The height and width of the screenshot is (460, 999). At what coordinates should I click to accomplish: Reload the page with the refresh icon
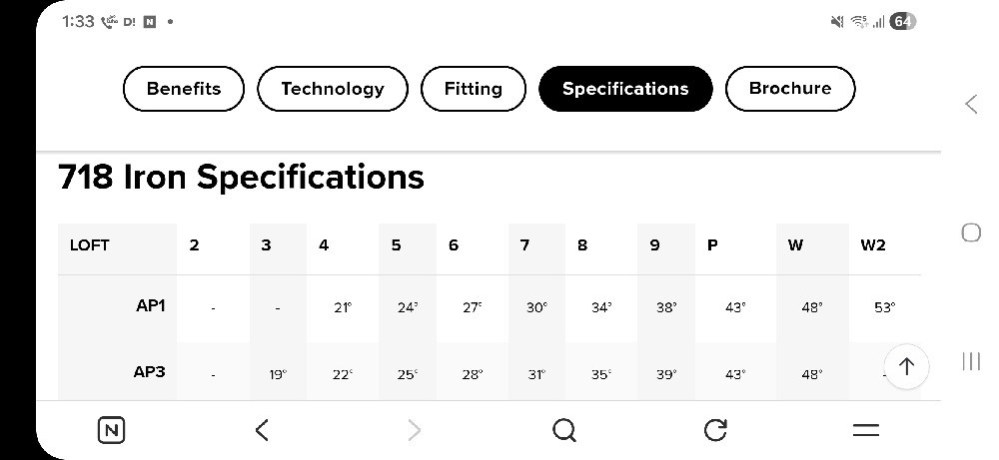pos(715,430)
